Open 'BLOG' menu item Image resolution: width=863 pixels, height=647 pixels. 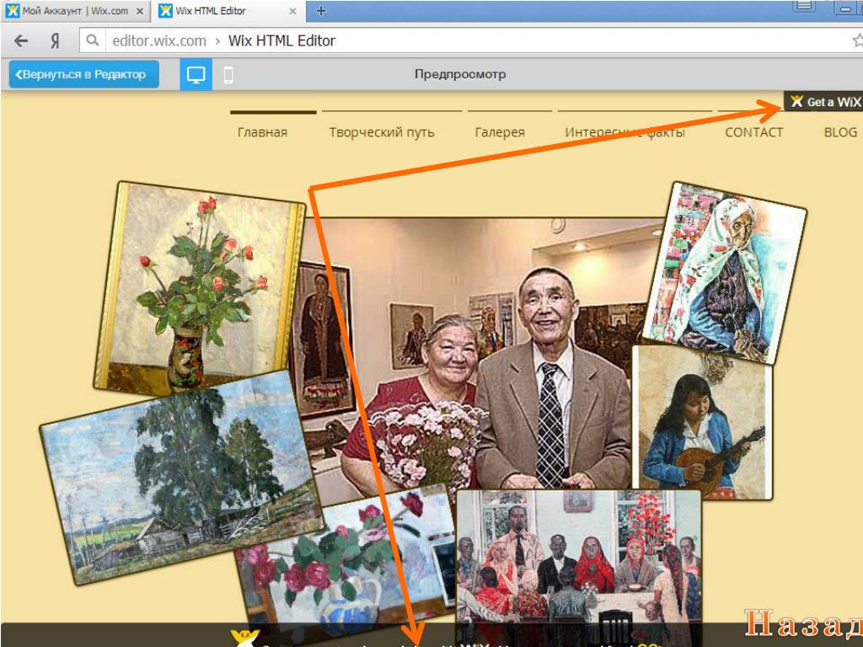tap(840, 132)
